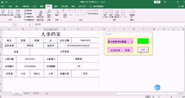Switch to Page Layout view in status bar
The image size is (185, 98).
tap(153, 97)
